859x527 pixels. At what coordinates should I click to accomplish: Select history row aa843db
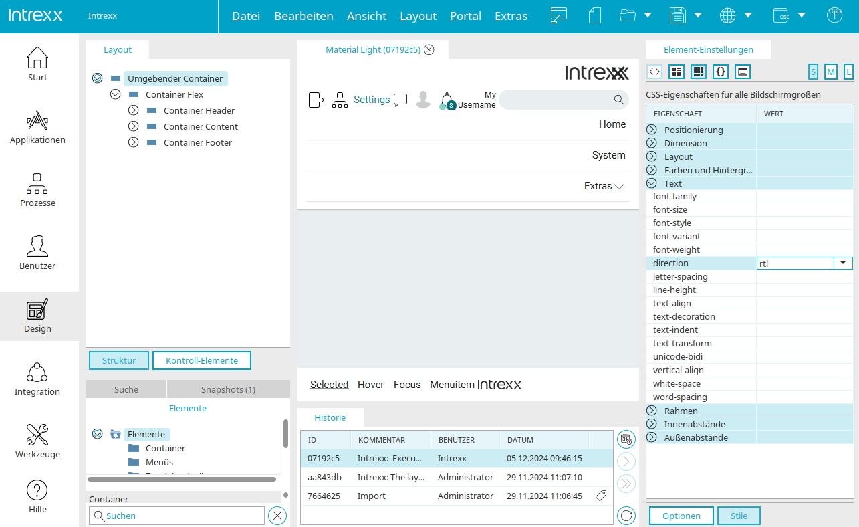(x=457, y=478)
